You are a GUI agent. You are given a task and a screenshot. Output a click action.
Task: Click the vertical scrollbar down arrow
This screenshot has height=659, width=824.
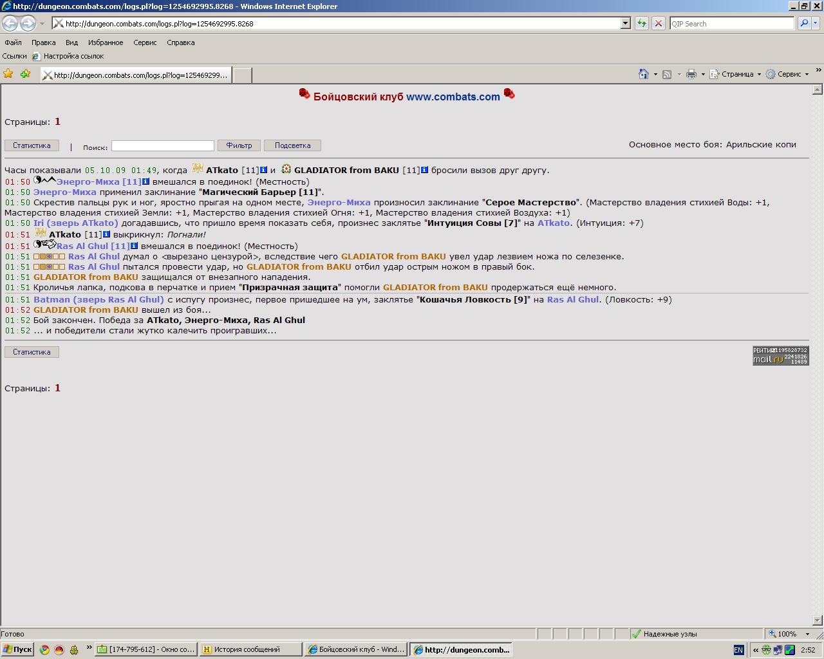click(x=818, y=620)
